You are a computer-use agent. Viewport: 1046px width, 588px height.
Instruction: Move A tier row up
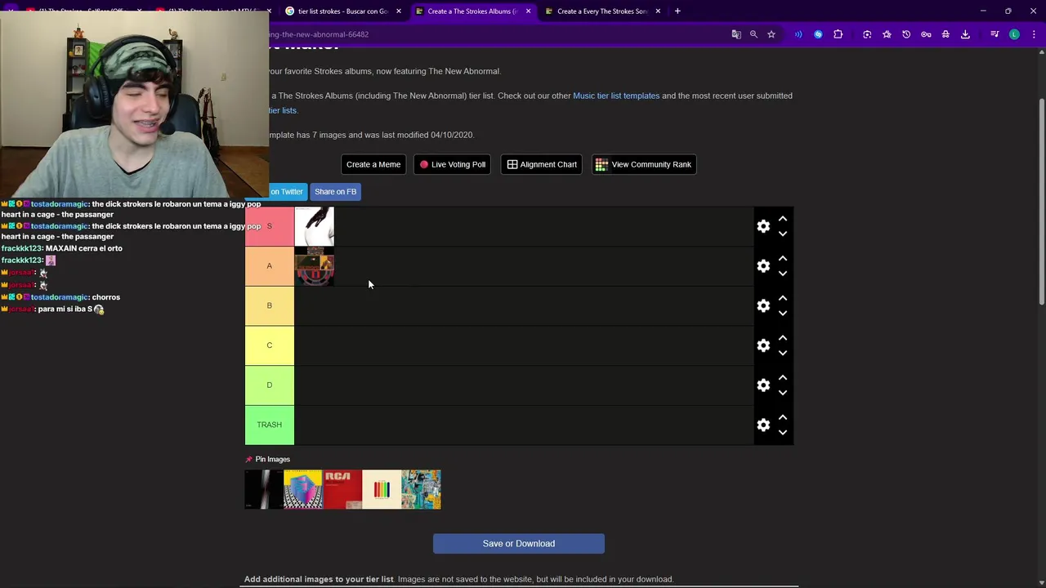point(783,259)
